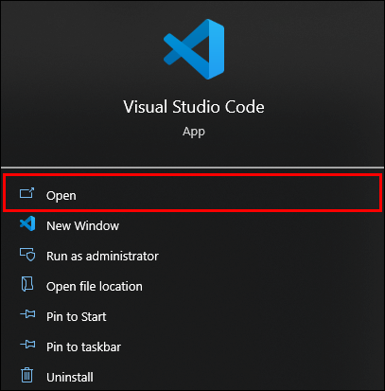The height and width of the screenshot is (391, 385).
Task: Click empty space inside the red-outlined Open row
Action: click(227, 193)
